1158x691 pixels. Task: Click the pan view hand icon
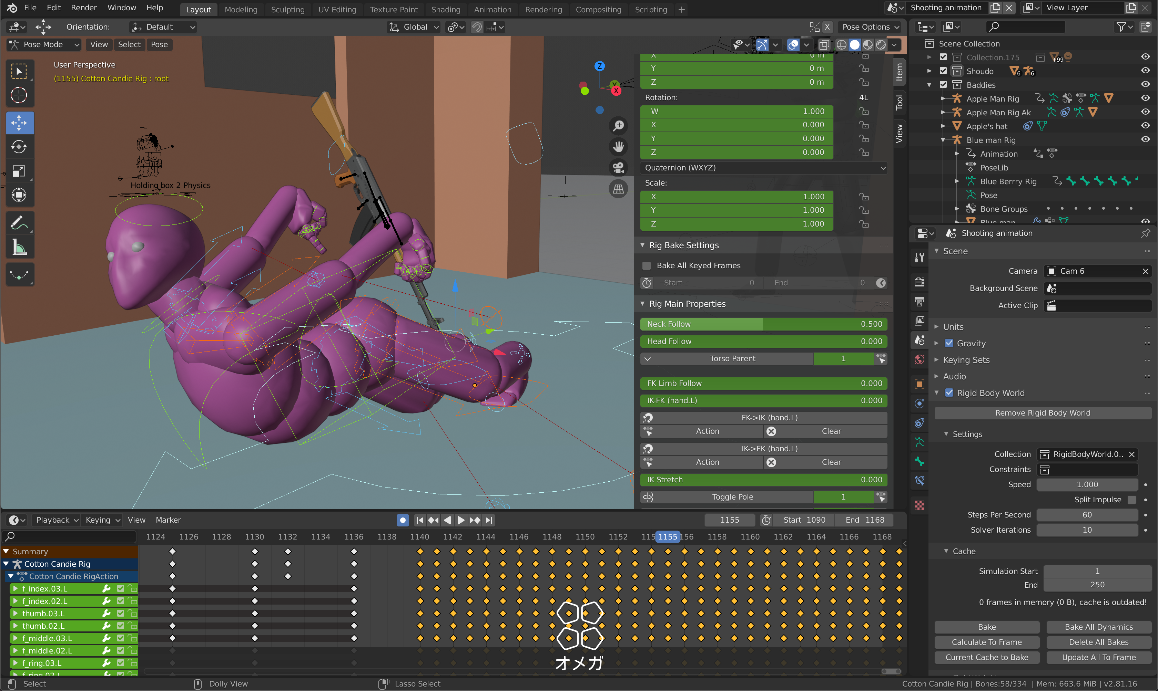click(x=619, y=147)
